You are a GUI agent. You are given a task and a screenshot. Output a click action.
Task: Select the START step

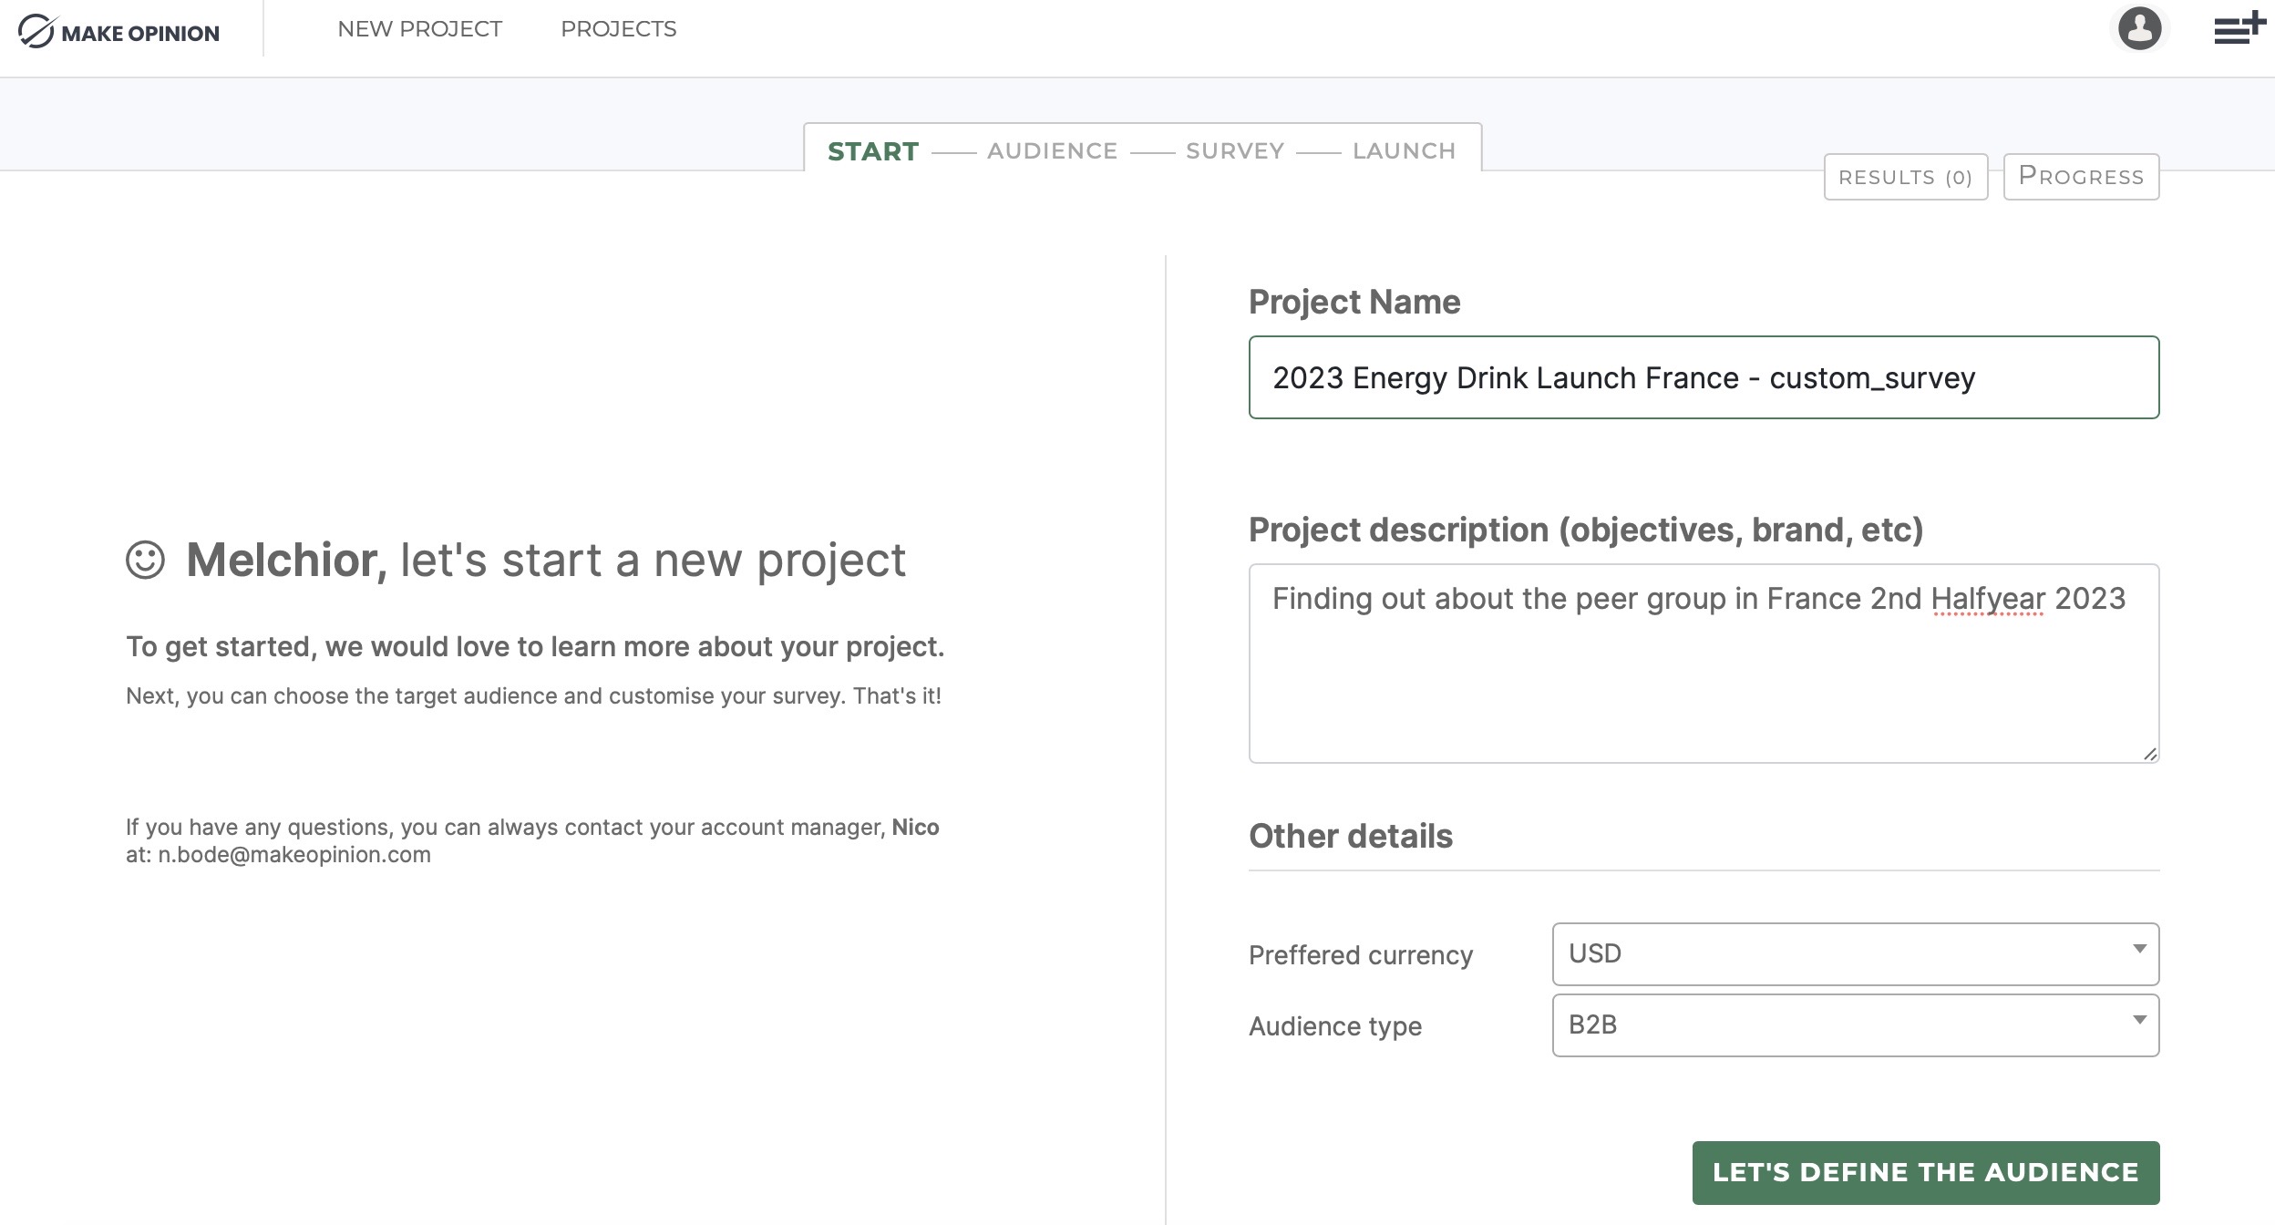(871, 150)
